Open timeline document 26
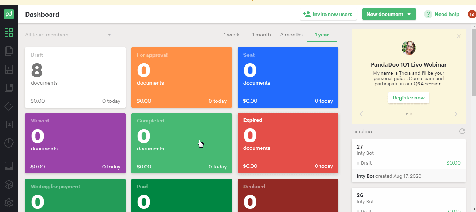The image size is (476, 212). (409, 200)
